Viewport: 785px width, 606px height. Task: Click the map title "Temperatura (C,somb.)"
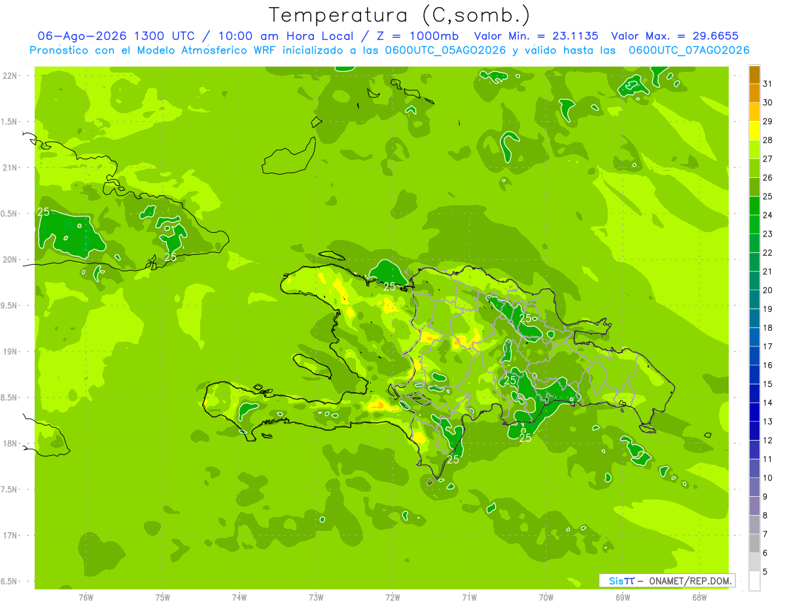point(399,14)
